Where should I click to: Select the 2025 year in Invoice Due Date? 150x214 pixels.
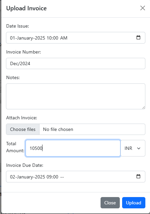pos(40,177)
